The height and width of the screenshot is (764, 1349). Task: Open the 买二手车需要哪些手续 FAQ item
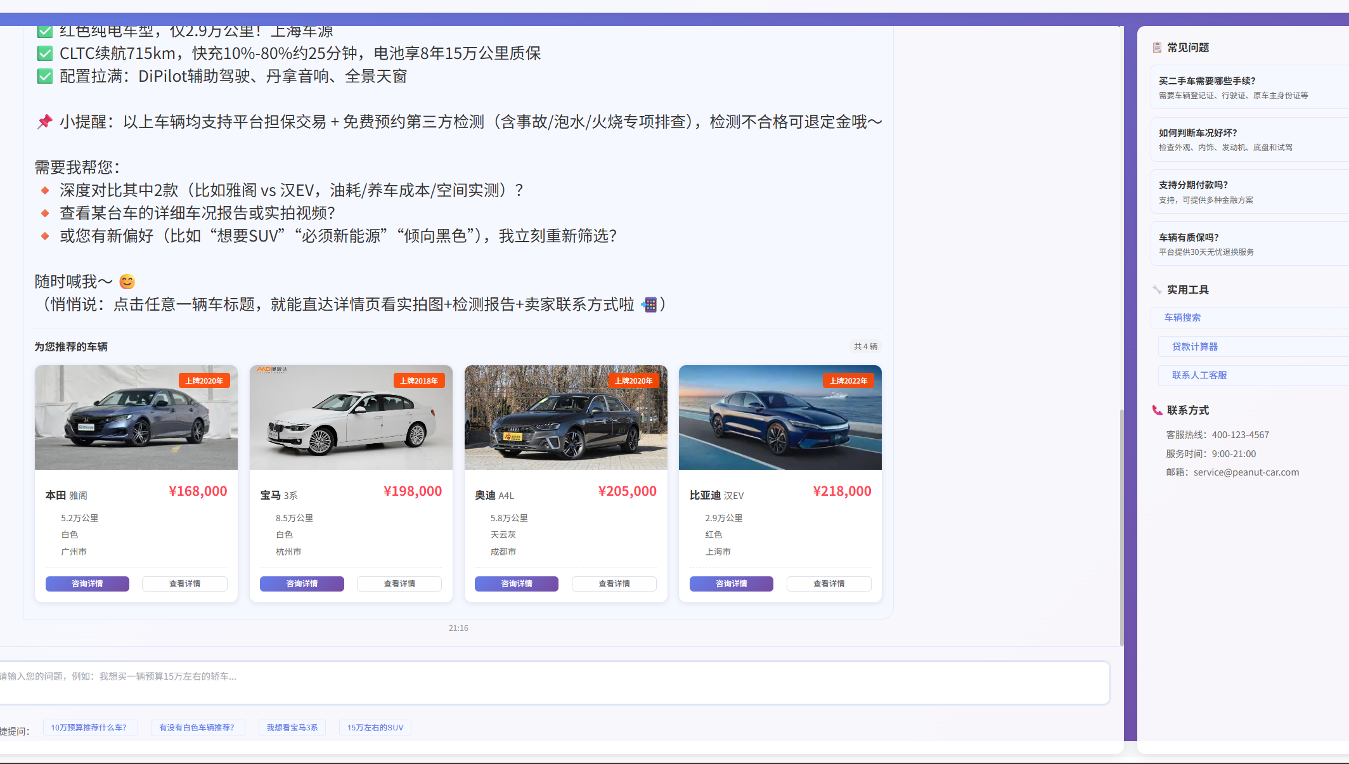[1249, 87]
